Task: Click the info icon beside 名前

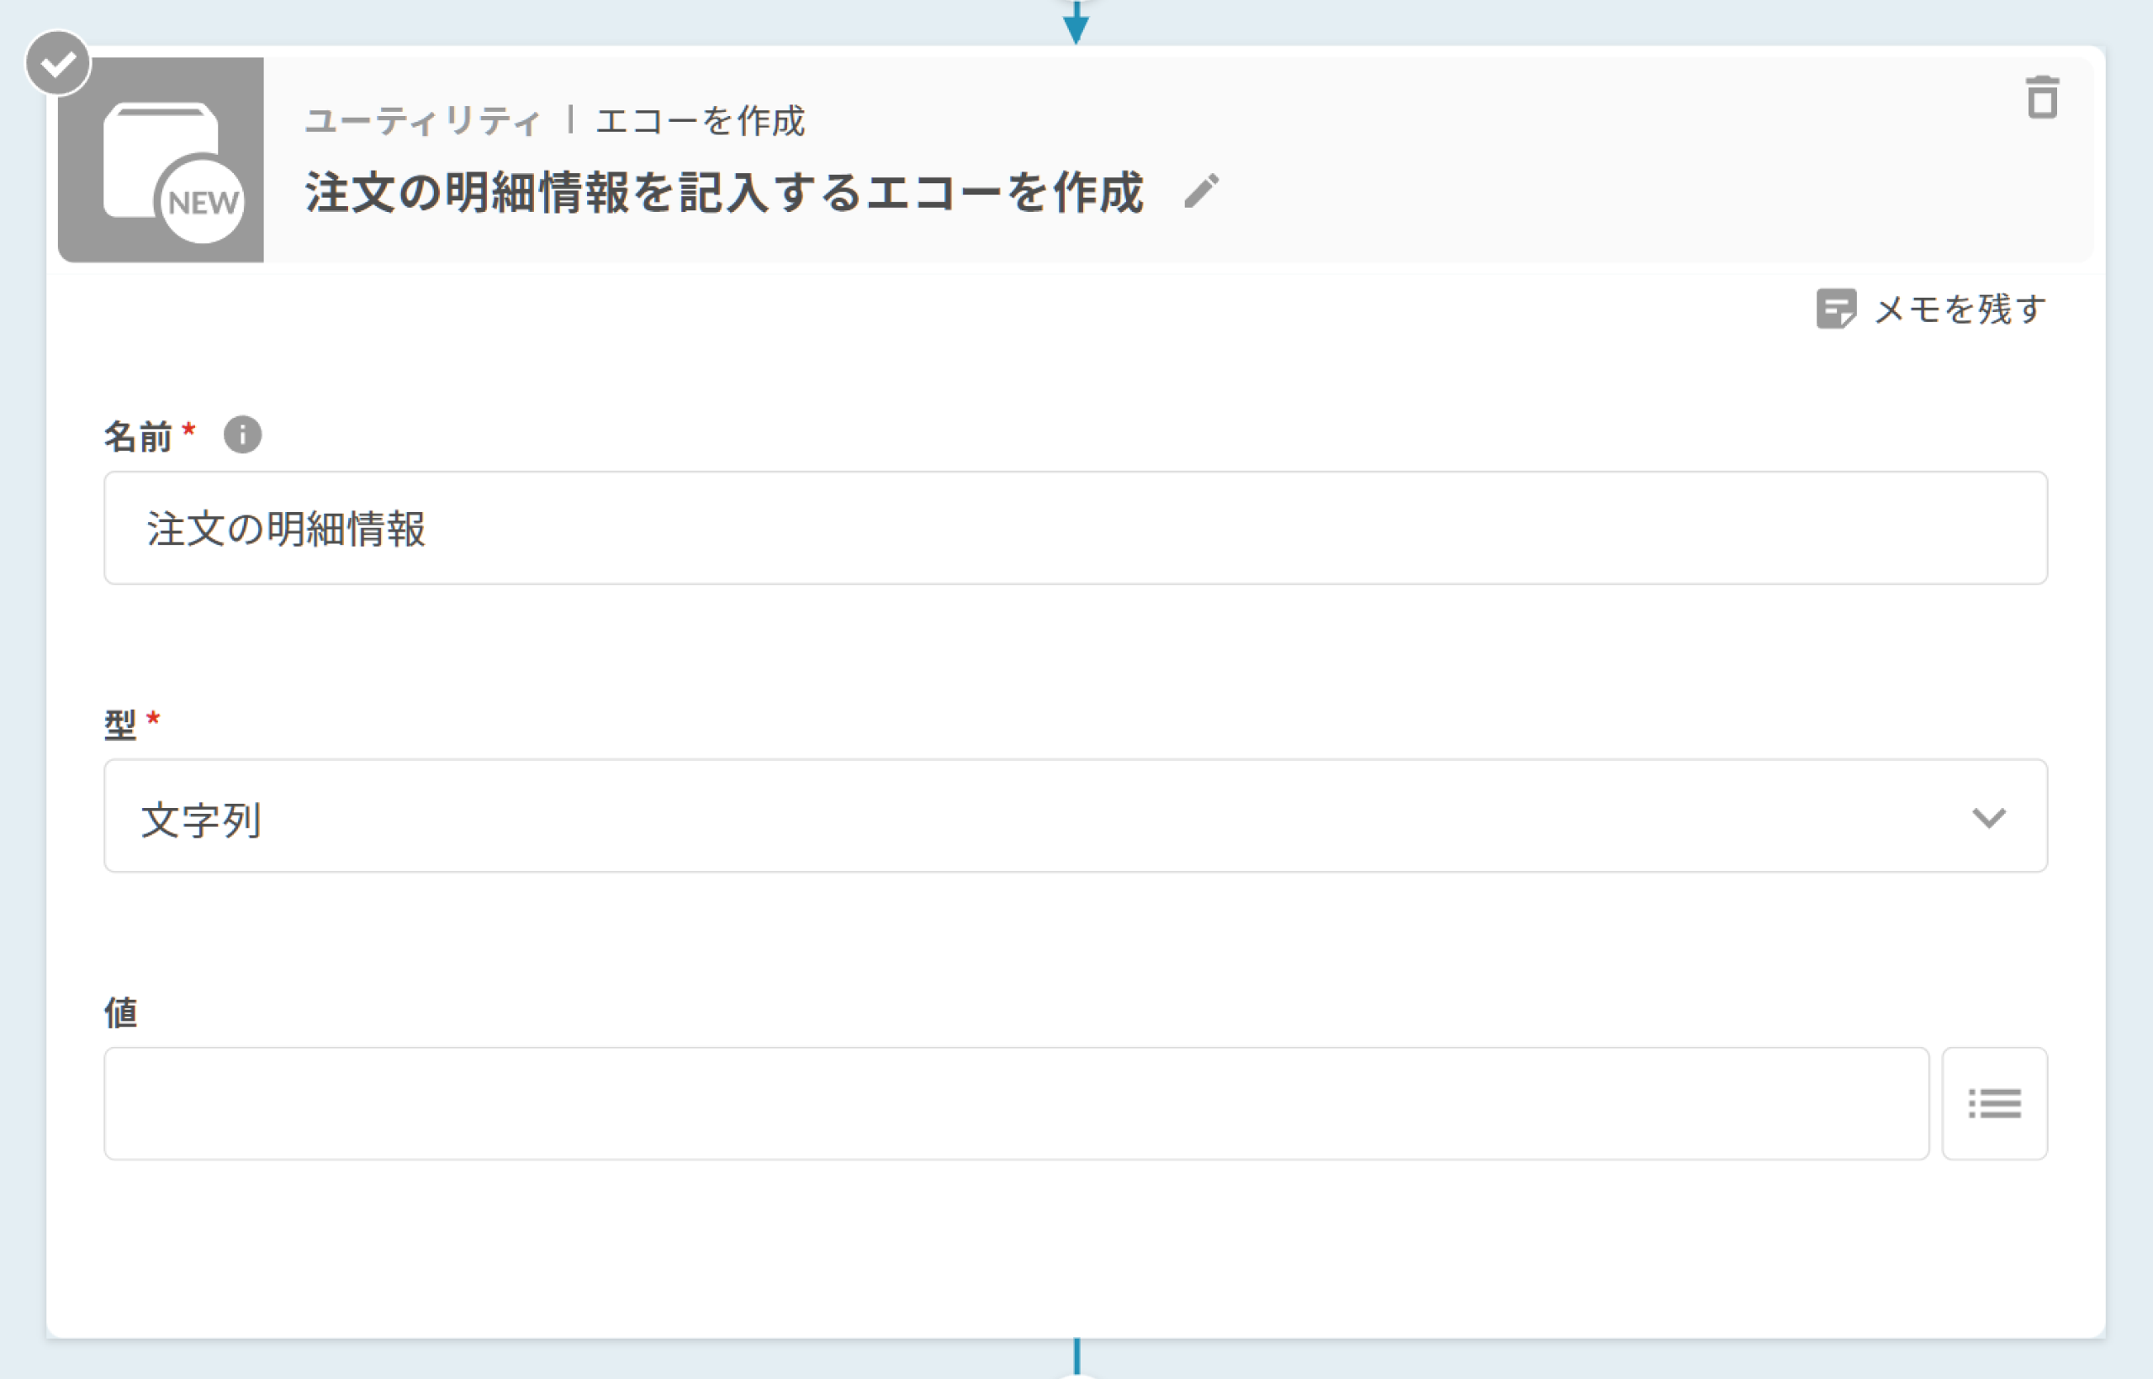Action: (242, 436)
